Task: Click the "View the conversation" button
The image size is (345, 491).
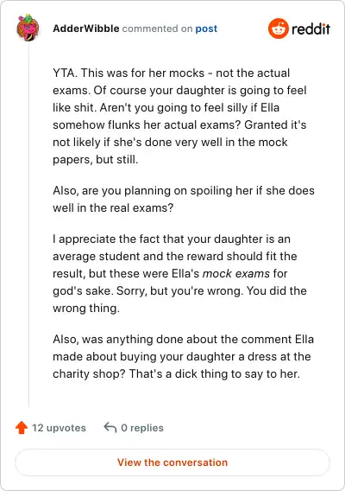Action: pyautogui.click(x=172, y=462)
